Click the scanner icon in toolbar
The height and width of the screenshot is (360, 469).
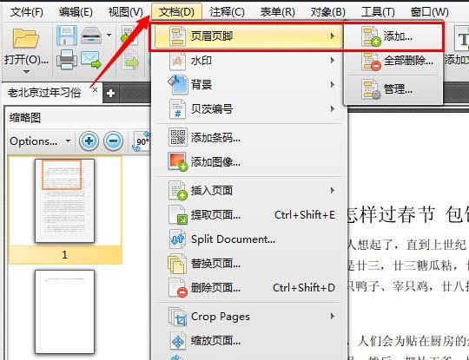tap(91, 36)
